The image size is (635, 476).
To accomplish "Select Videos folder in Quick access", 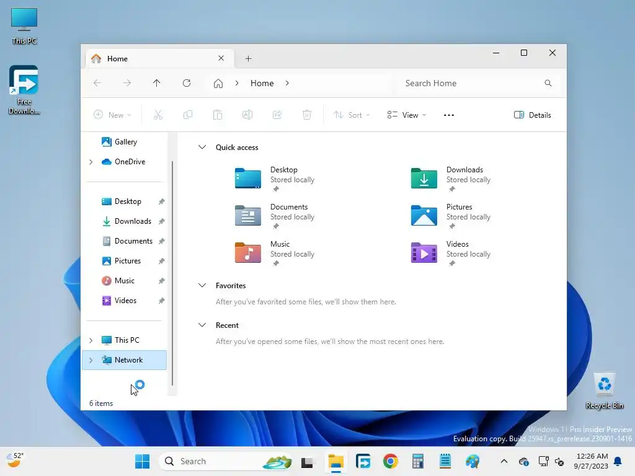I will [451, 253].
